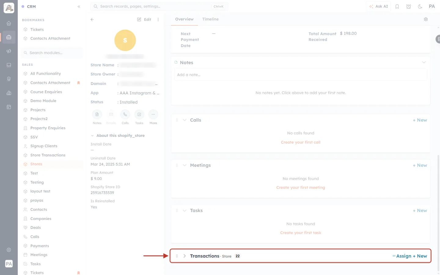Click the Shopify Store ID value 25916735539

[102, 193]
